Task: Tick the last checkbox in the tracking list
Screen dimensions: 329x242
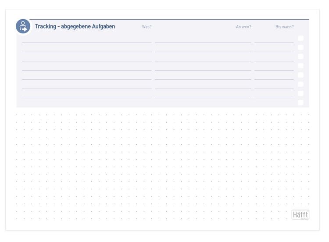Action: [x=301, y=103]
